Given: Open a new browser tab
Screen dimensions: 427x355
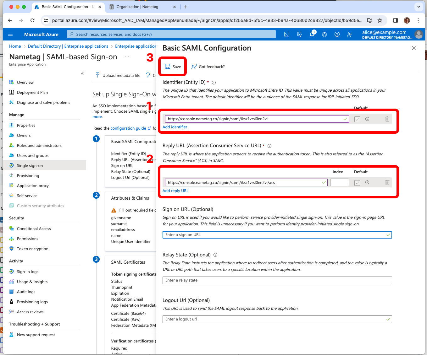Looking at the screenshot, I should coord(186,7).
